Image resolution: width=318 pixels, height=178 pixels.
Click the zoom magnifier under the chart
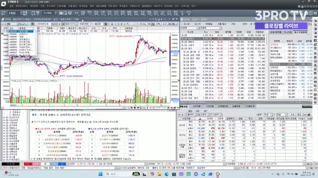point(128,108)
